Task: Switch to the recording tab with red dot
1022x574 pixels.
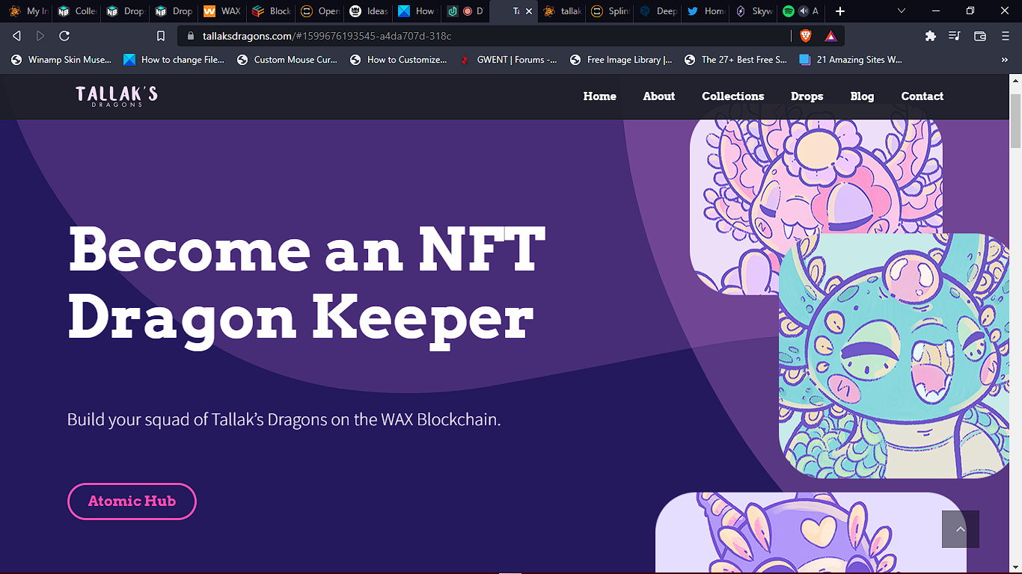Action: pos(465,11)
